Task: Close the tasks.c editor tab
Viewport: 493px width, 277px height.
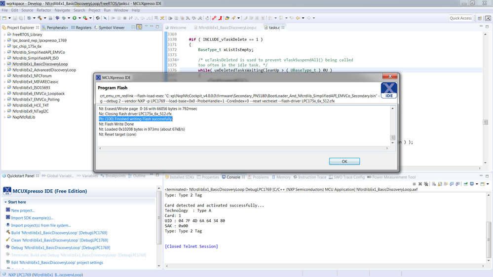Action: pyautogui.click(x=283, y=28)
